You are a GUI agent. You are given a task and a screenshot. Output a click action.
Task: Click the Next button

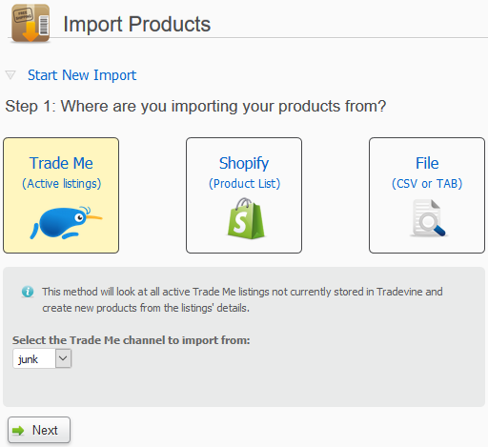coord(39,430)
